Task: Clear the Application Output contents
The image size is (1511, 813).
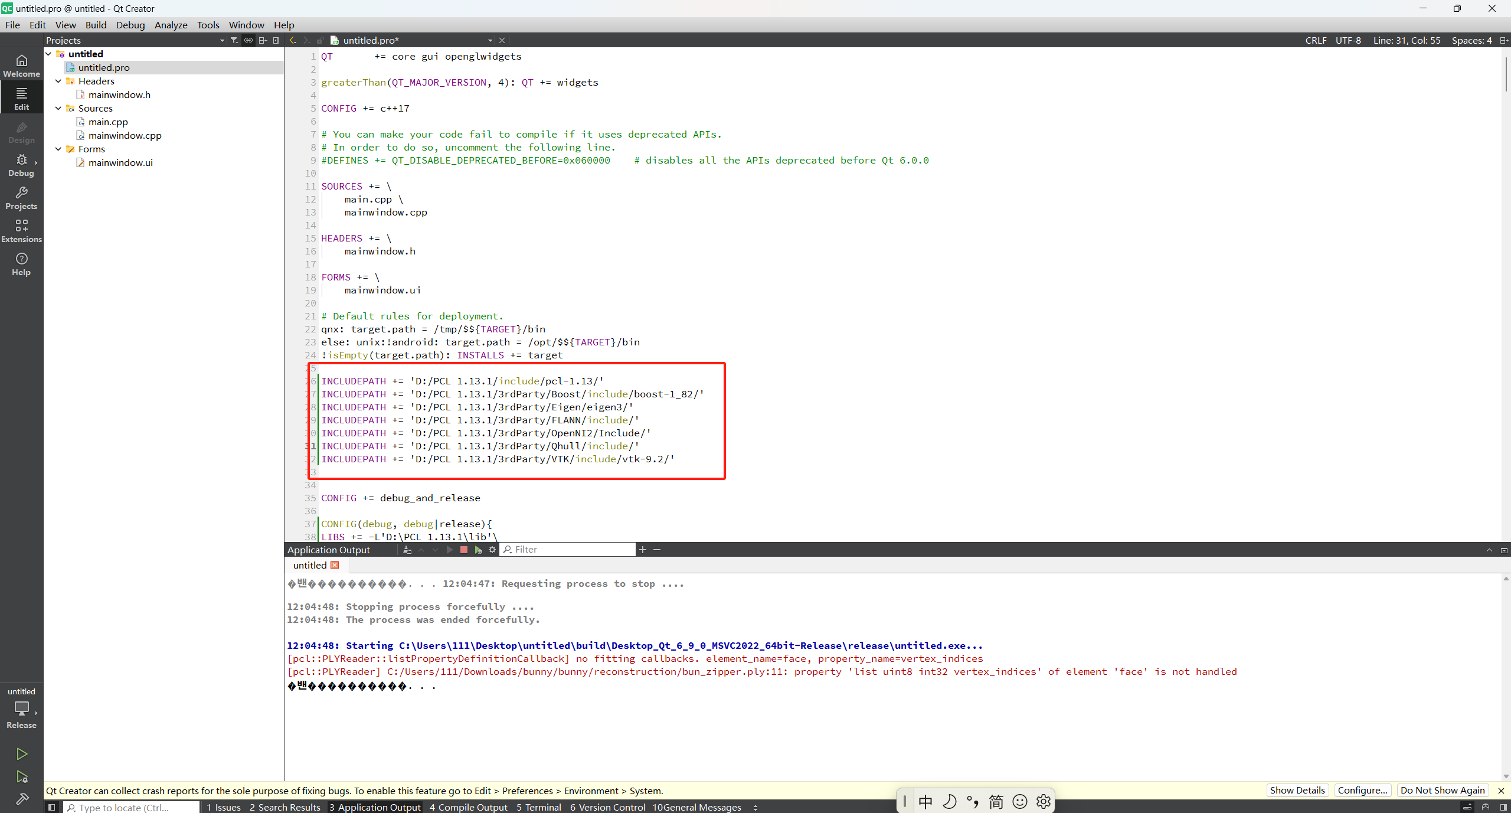Action: (x=407, y=550)
